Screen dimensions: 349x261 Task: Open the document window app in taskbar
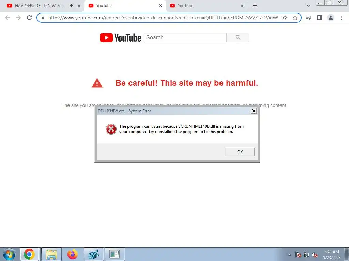(x=115, y=254)
